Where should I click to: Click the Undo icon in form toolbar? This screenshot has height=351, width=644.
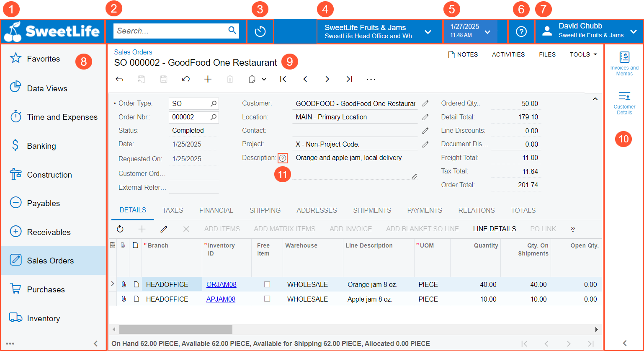click(186, 79)
